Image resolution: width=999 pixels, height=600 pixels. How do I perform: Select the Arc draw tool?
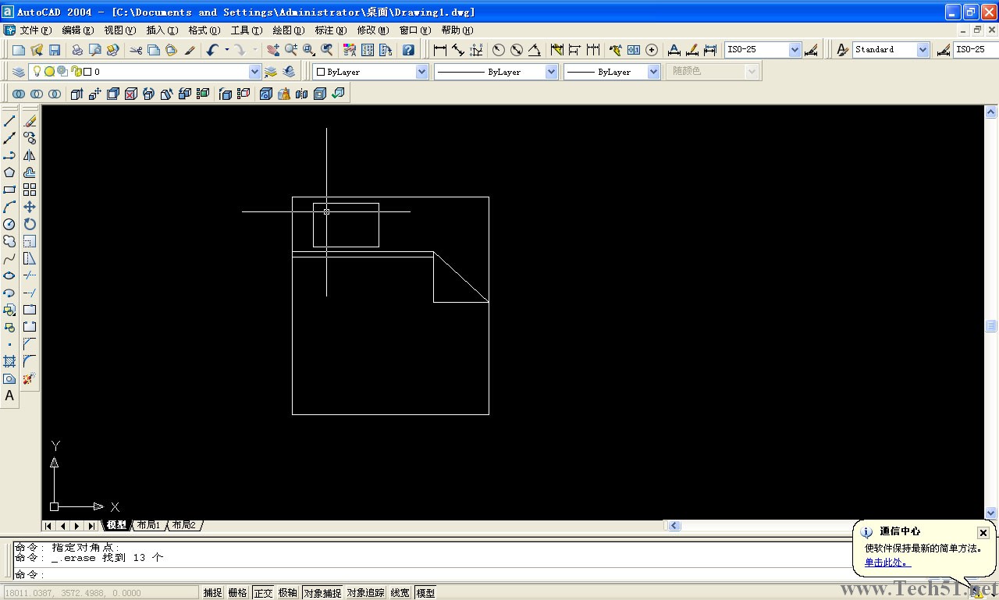pos(9,207)
